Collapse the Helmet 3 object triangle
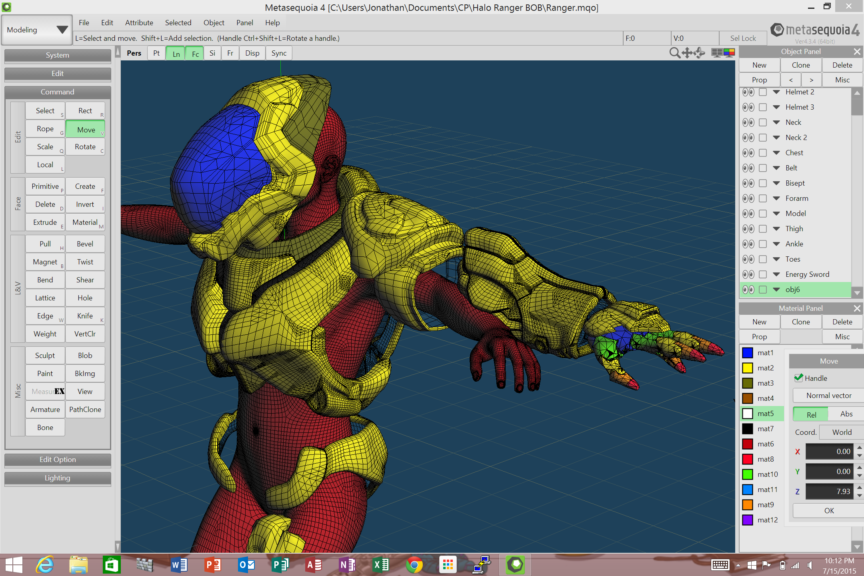864x576 pixels. point(776,107)
